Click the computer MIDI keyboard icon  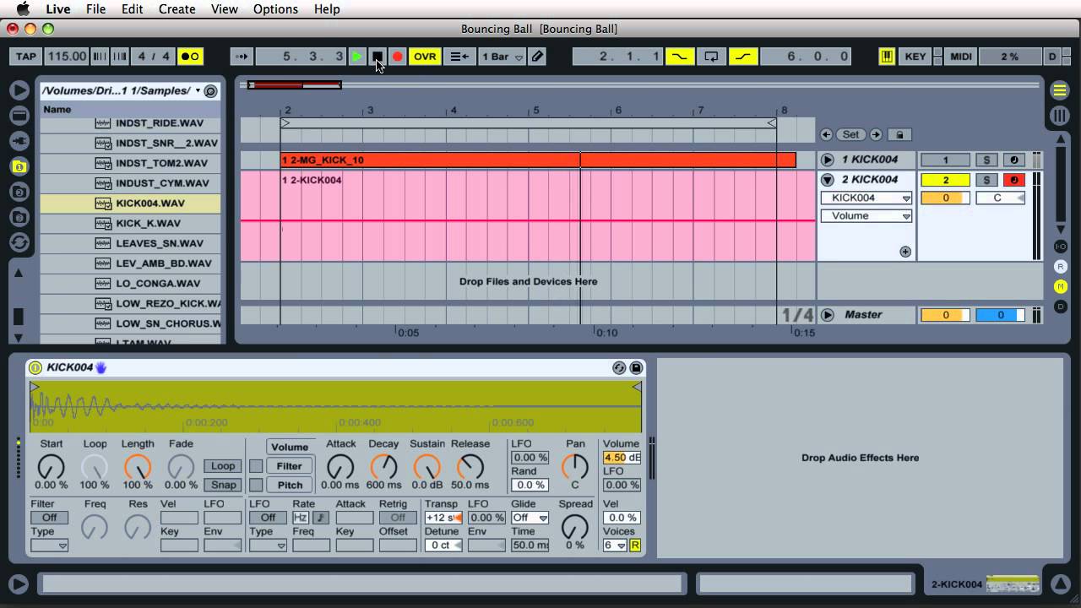(887, 57)
